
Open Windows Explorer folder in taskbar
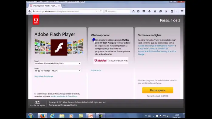pos(62,116)
